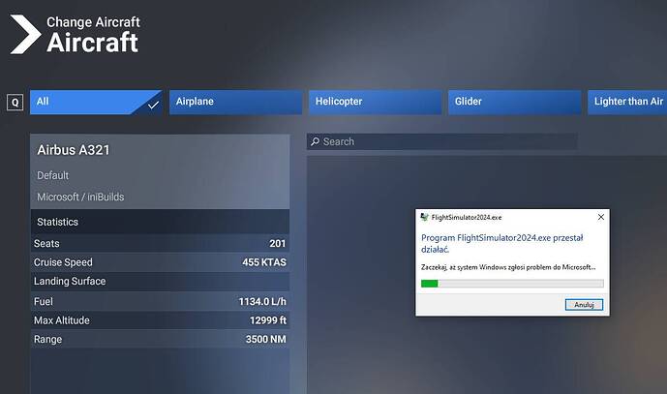This screenshot has height=394, width=667.
Task: Open the Lighter than Air tab
Action: point(627,102)
